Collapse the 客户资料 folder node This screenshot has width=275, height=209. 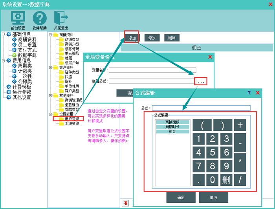click(50, 67)
